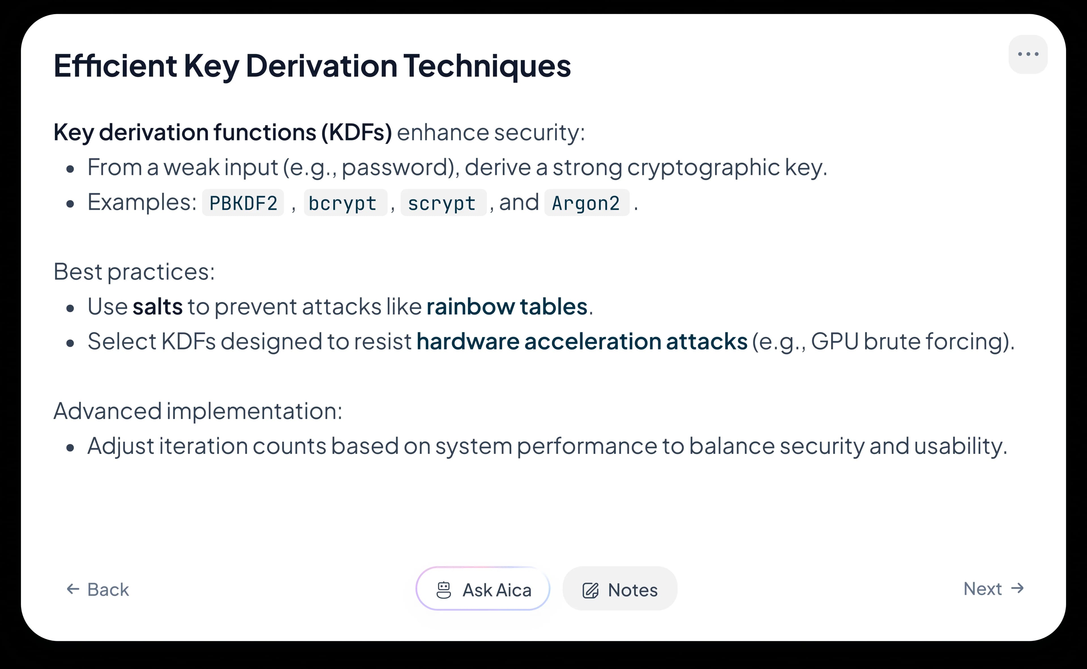Image resolution: width=1087 pixels, height=669 pixels.
Task: Click the Efficient Key Derivation Techniques title
Action: 312,65
